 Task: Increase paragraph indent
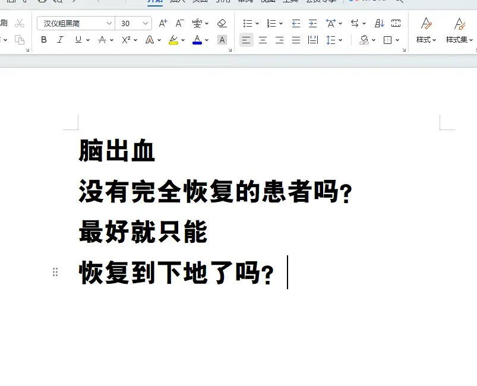pos(312,23)
